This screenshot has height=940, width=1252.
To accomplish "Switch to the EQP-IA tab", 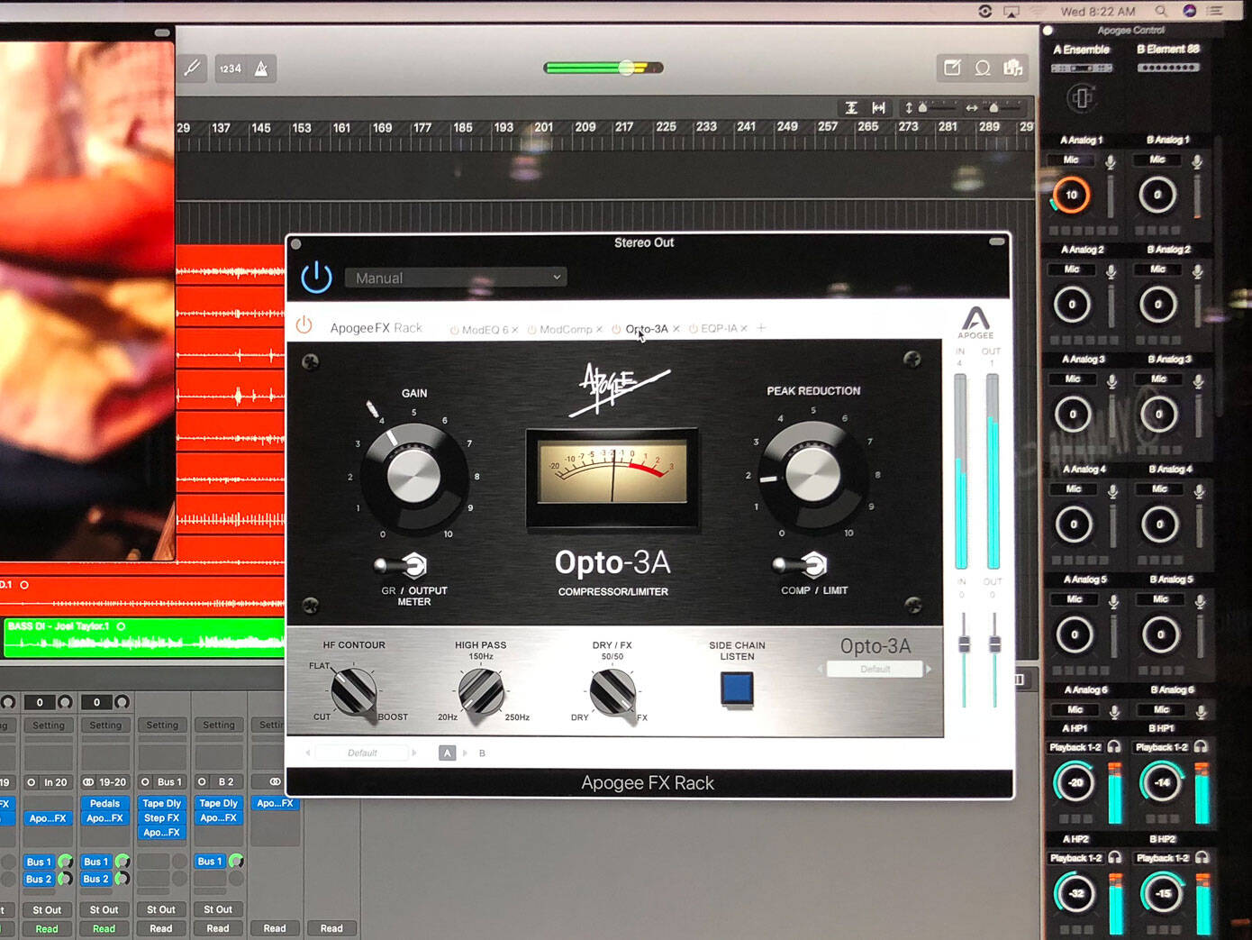I will (719, 329).
